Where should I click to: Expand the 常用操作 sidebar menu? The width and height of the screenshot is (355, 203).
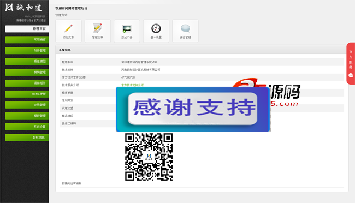[x=27, y=40]
